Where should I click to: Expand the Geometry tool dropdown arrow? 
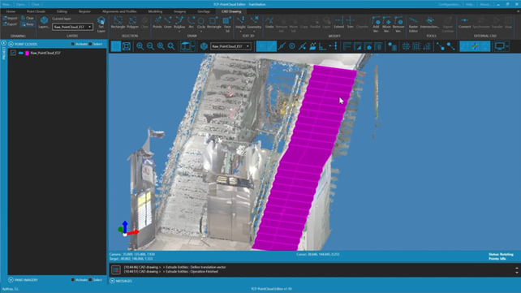coord(254,31)
